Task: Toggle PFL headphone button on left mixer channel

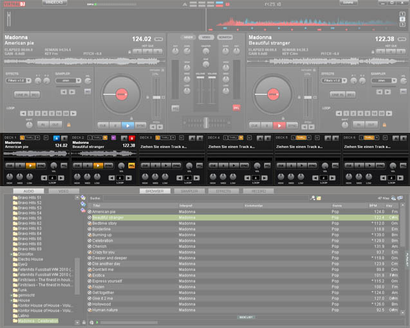Action: [175, 108]
